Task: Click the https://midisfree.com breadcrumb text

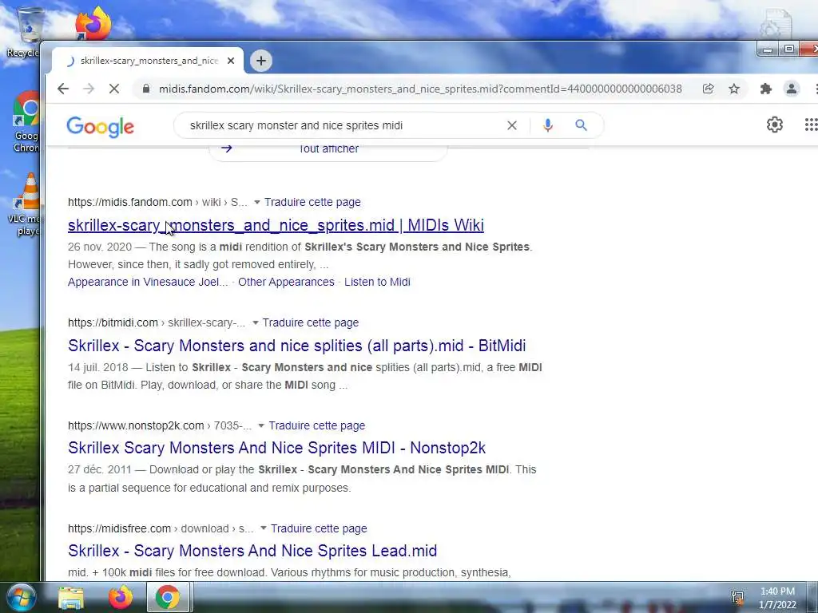Action: (120, 528)
